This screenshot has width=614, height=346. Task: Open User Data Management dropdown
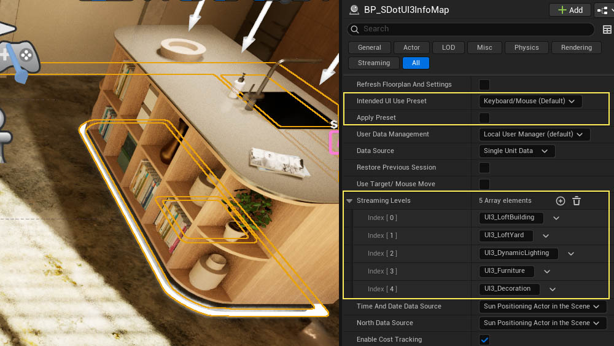coord(534,135)
